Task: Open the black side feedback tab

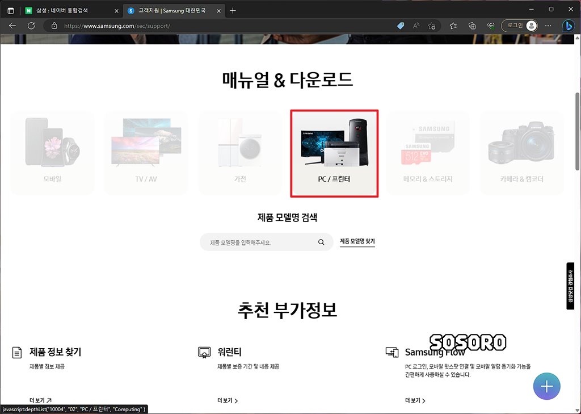Action: (x=570, y=286)
